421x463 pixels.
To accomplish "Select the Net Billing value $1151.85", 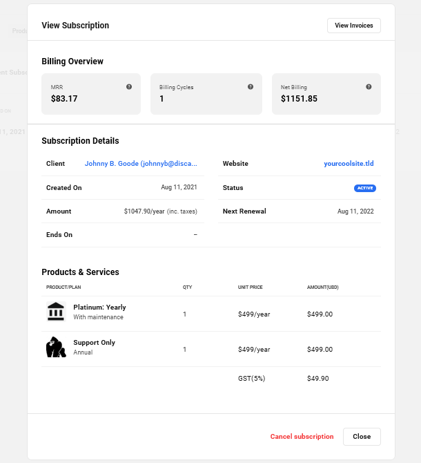I will click(299, 99).
